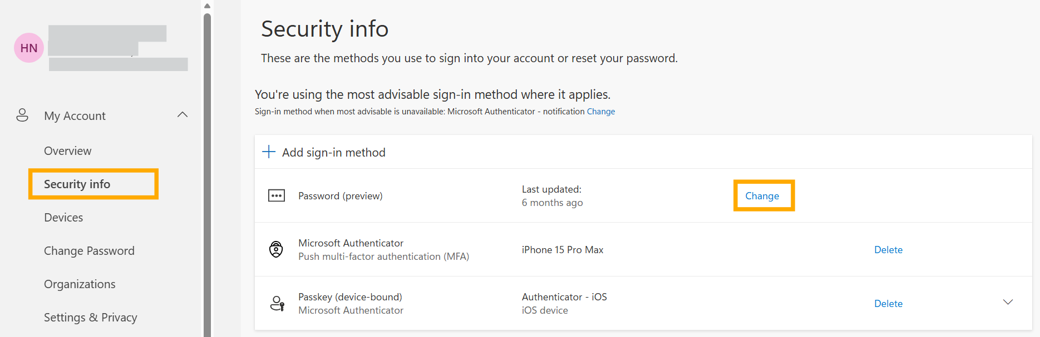Click the plus icon for adding sign-in method

[269, 152]
